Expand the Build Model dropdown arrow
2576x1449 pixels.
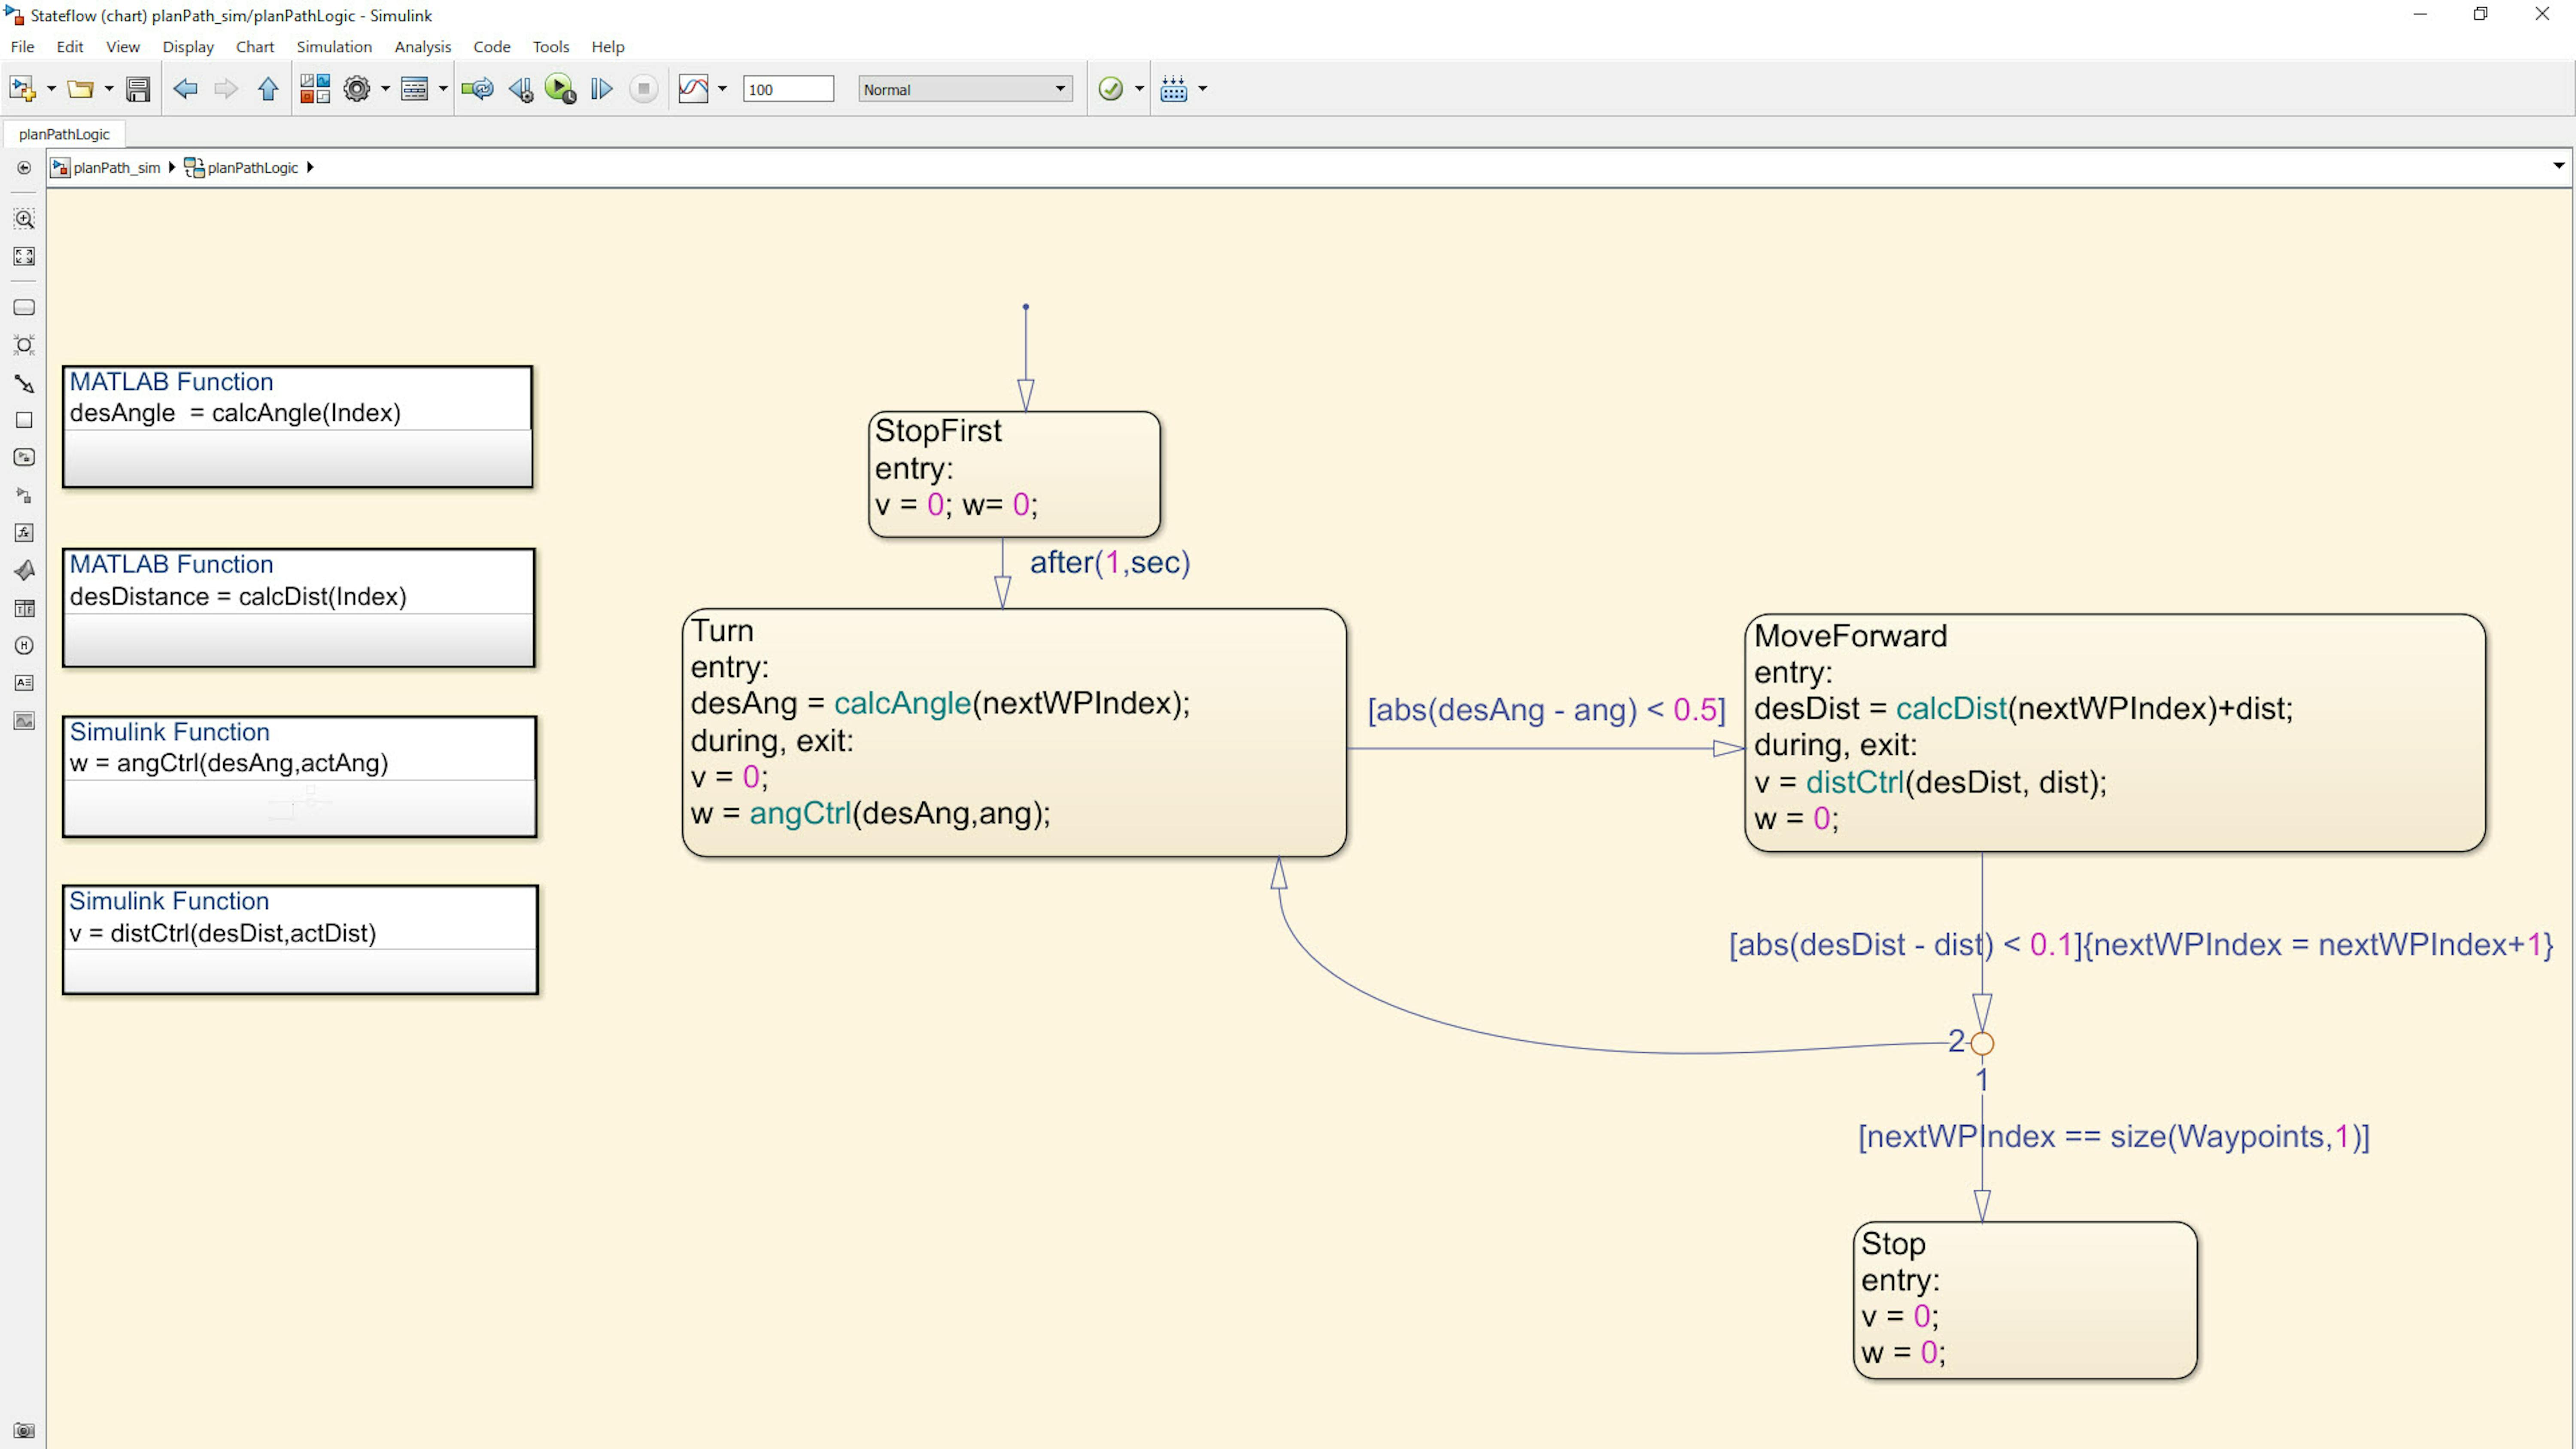(x=1203, y=89)
